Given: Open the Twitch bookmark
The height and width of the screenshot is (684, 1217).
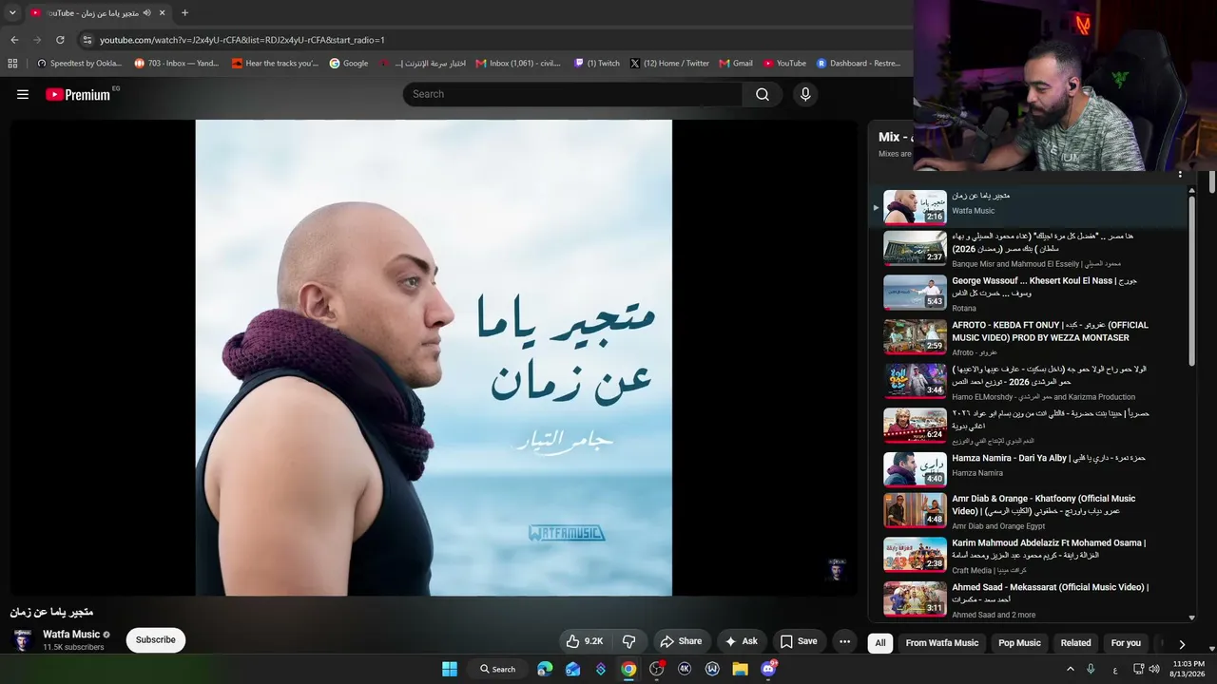Looking at the screenshot, I should [597, 64].
